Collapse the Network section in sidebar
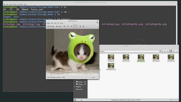181x102 pixels. tap(75, 87)
